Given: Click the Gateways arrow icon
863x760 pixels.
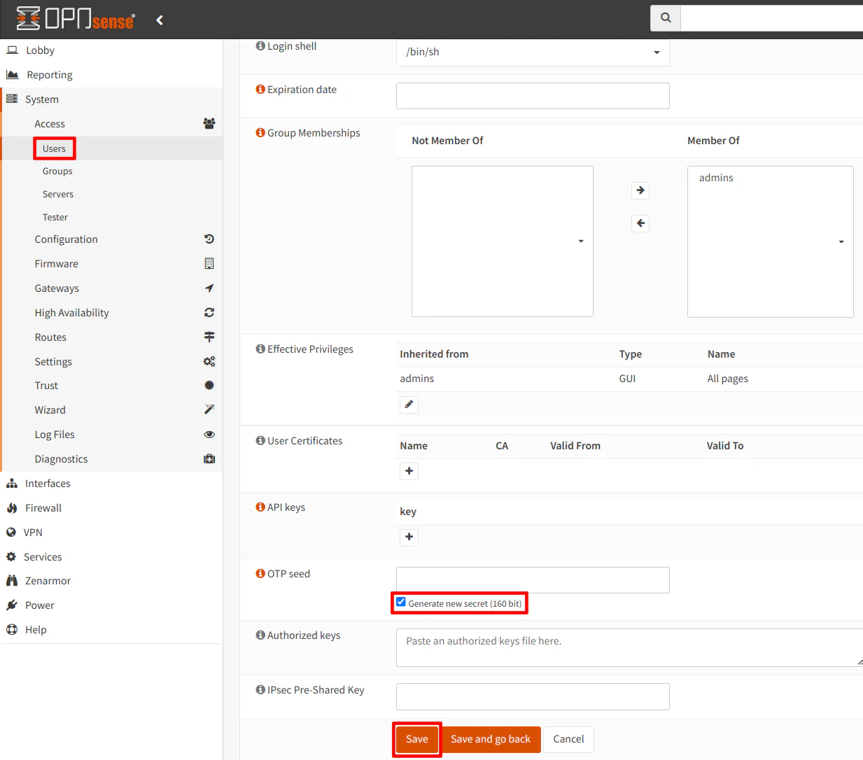Looking at the screenshot, I should [209, 288].
